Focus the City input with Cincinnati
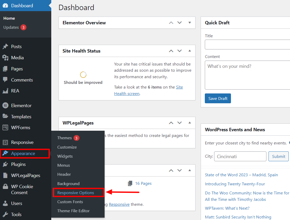290x220 pixels. [x=240, y=156]
